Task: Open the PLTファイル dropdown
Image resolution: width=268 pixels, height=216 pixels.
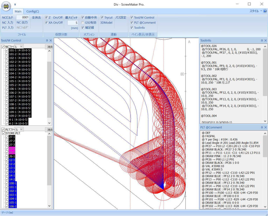Action: pyautogui.click(x=21, y=129)
